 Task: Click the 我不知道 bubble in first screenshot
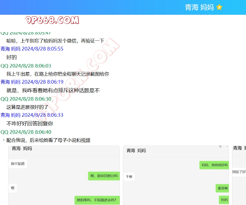coord(18,164)
